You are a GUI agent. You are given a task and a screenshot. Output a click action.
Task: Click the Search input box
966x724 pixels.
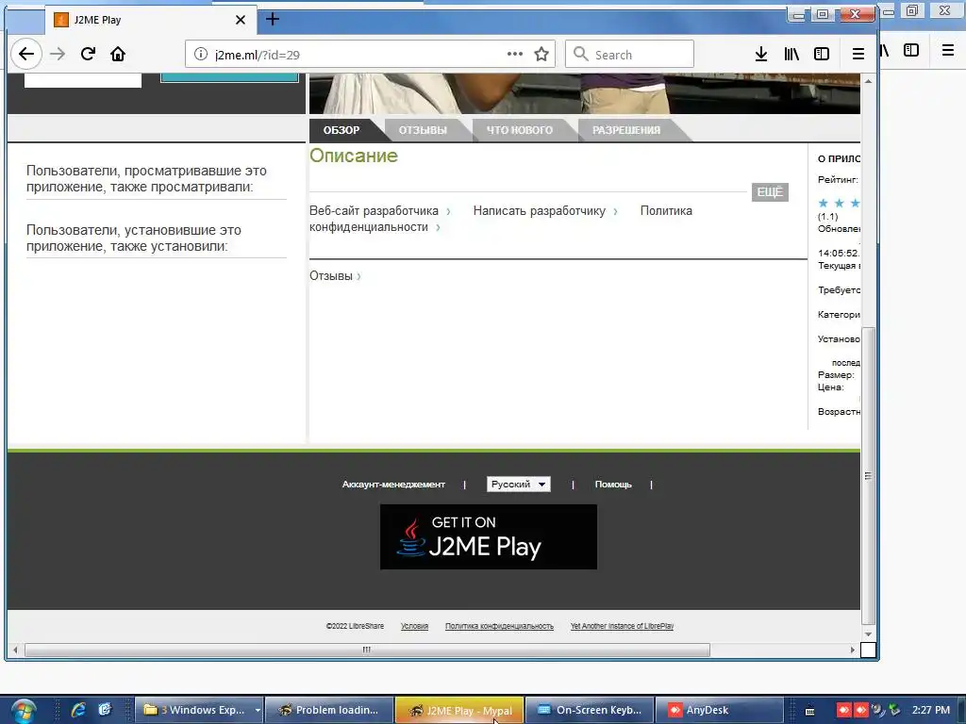pyautogui.click(x=629, y=54)
